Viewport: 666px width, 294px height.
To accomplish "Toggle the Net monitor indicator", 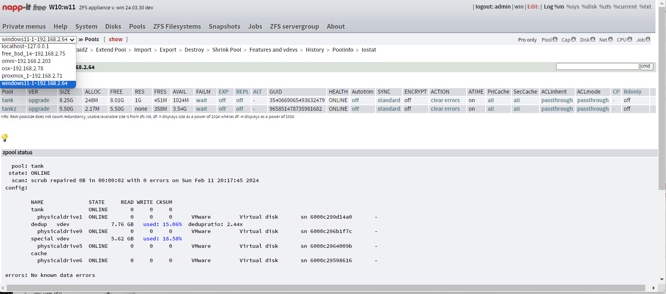I will 610,39.
